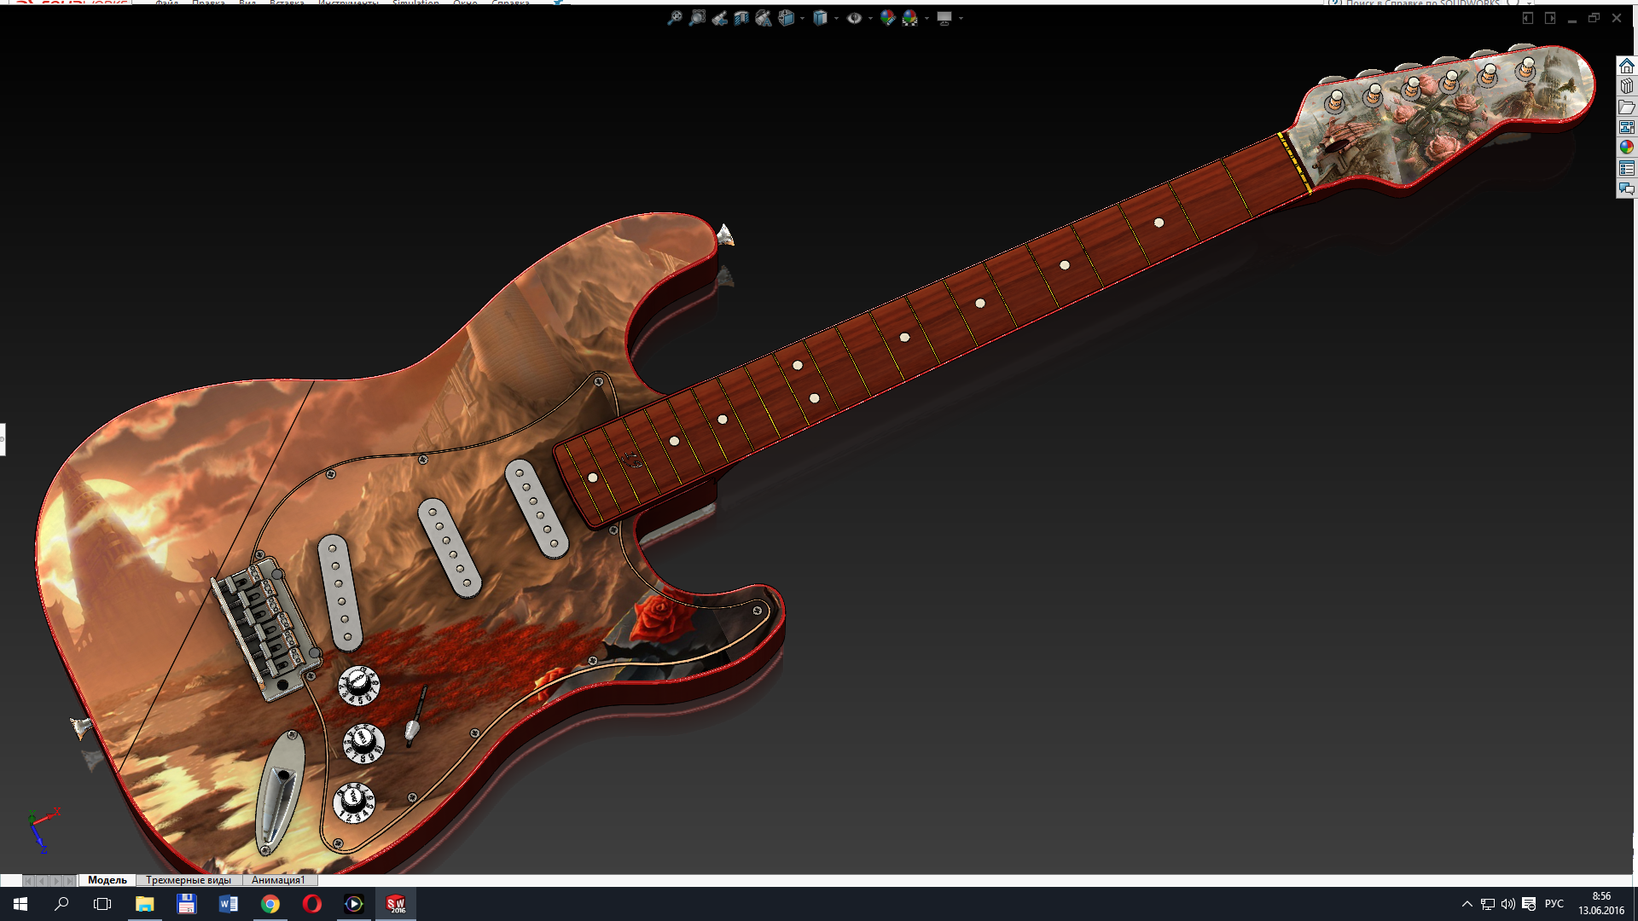1638x921 pixels.
Task: Open Windows taskbar search
Action: [x=61, y=904]
